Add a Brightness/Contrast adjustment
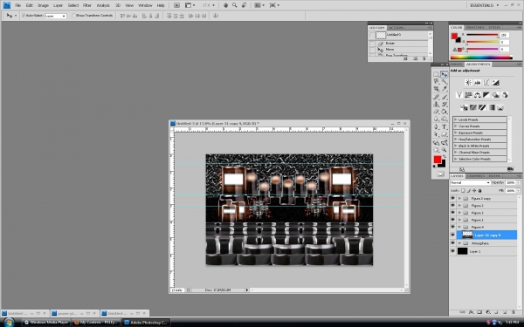524x327 pixels. tap(468, 83)
